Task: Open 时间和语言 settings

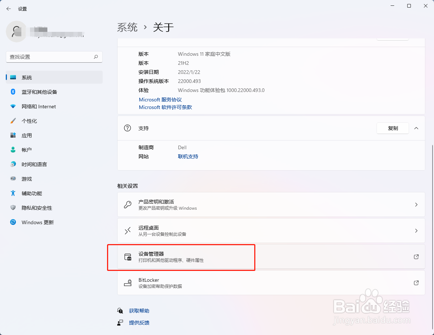Action: 54,164
